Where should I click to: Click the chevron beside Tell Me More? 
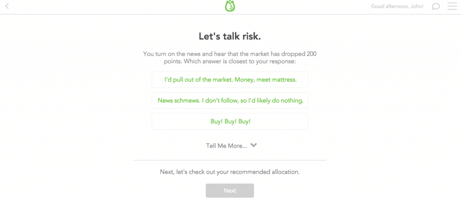(253, 145)
